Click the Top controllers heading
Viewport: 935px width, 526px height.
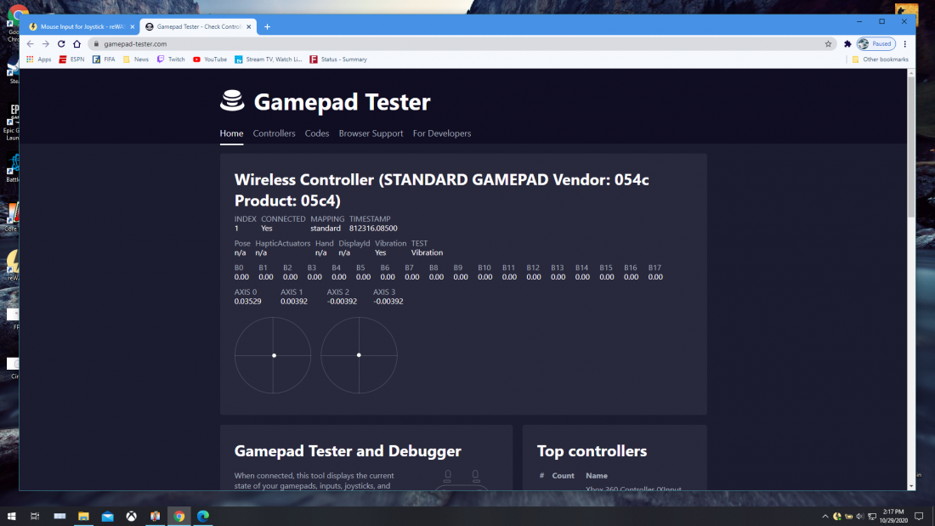[x=592, y=451]
